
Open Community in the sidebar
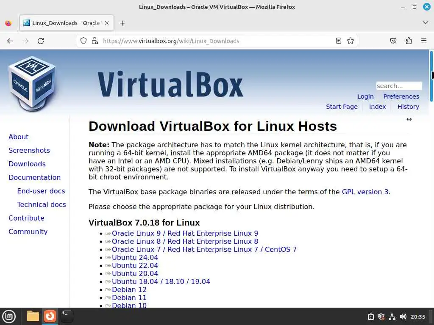point(28,231)
